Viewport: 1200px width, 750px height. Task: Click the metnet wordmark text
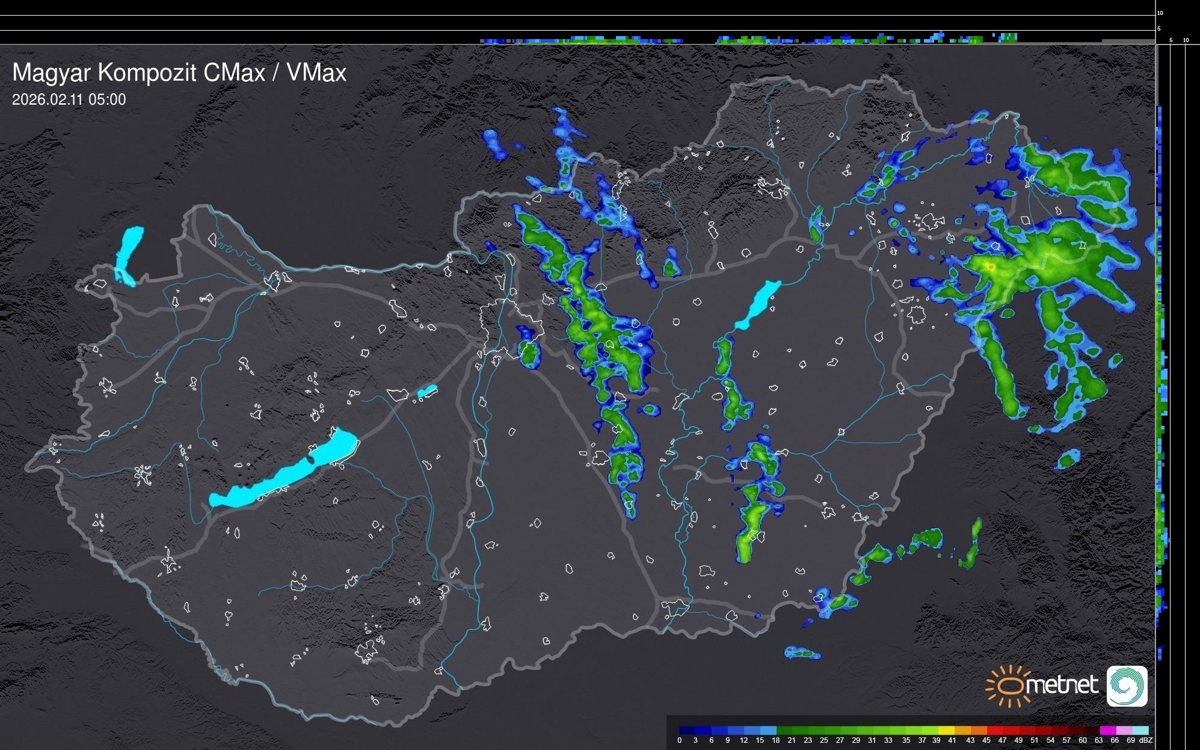(x=1063, y=686)
